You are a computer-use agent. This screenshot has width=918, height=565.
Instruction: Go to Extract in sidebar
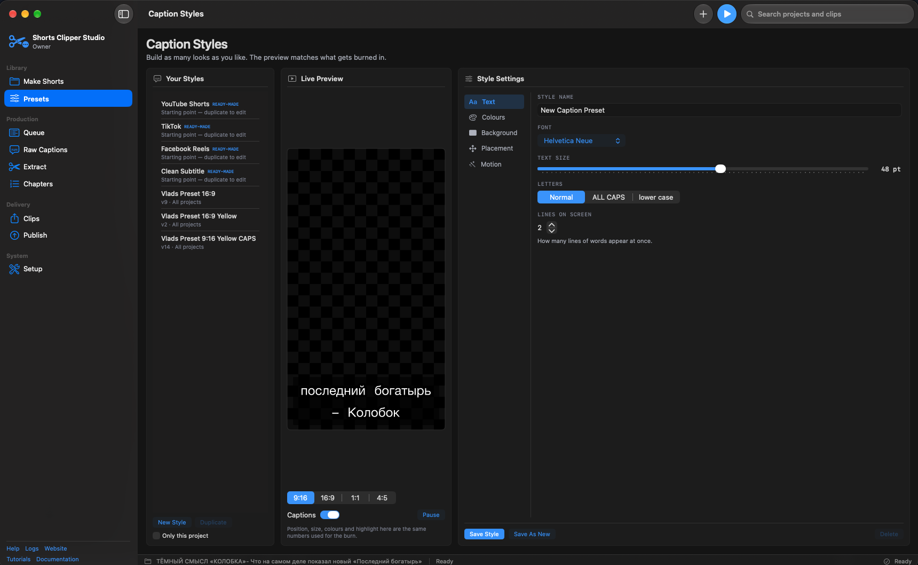[x=68, y=167]
